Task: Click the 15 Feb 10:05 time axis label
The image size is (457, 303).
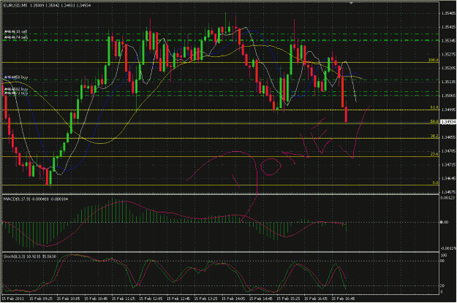Action: click(x=68, y=299)
